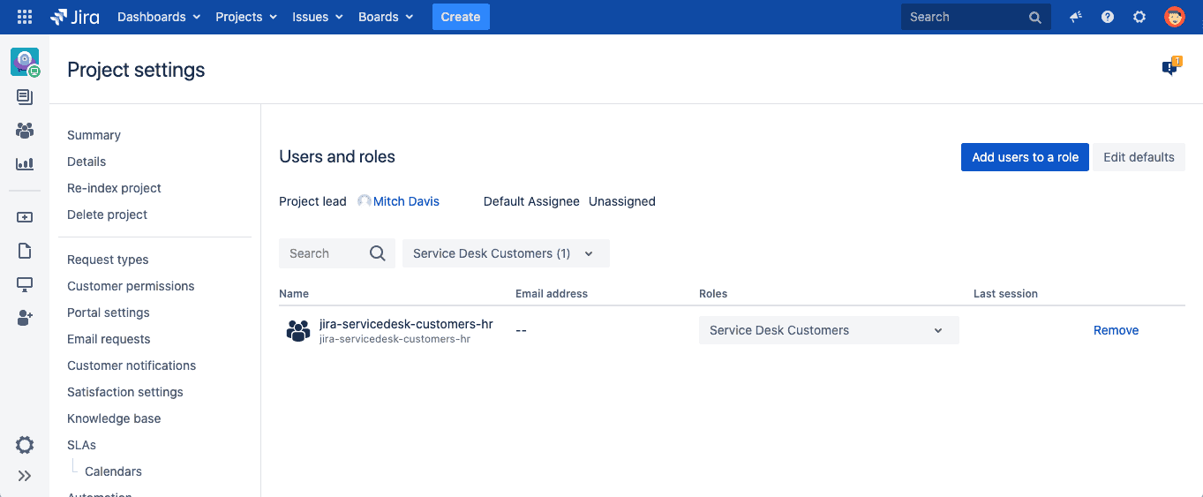Image resolution: width=1203 pixels, height=497 pixels.
Task: Click the Jira logo
Action: [75, 17]
